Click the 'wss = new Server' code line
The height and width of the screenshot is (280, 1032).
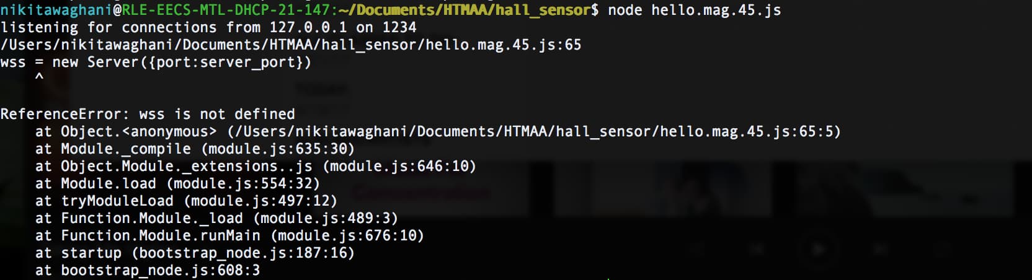(x=156, y=63)
